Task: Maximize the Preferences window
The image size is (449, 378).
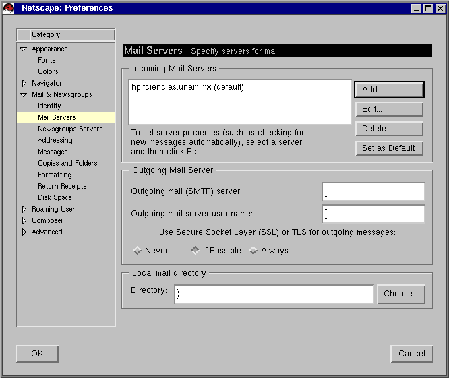Action: [x=428, y=9]
